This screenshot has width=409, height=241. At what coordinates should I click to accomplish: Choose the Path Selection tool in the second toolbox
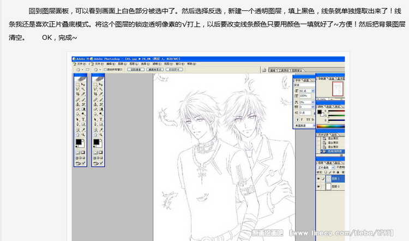[x=95, y=120]
